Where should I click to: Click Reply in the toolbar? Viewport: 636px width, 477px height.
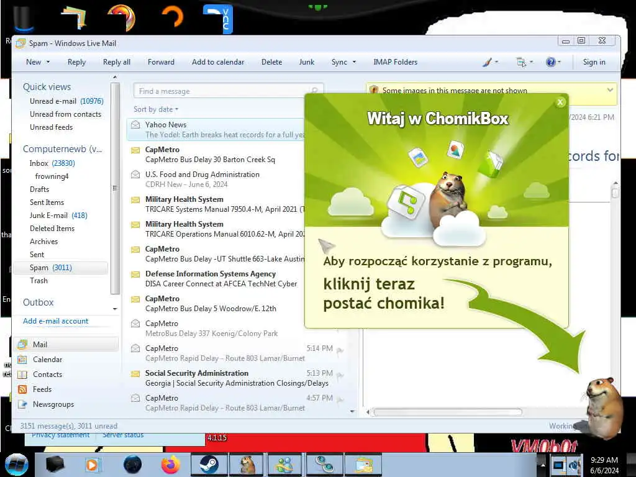pyautogui.click(x=76, y=62)
